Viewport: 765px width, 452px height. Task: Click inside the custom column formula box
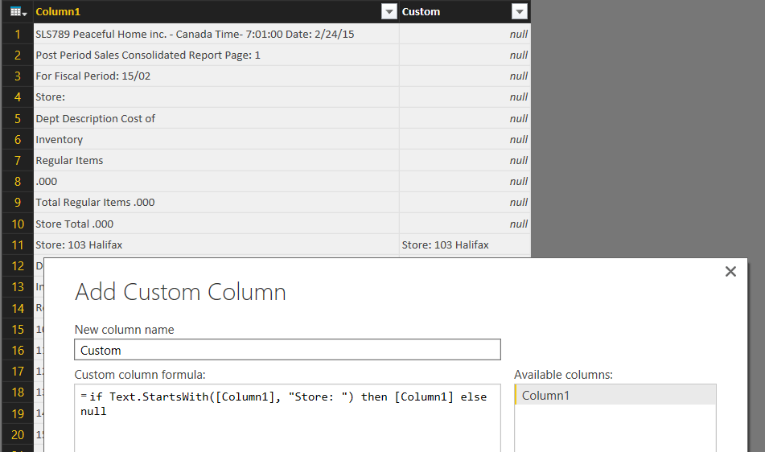[287, 418]
